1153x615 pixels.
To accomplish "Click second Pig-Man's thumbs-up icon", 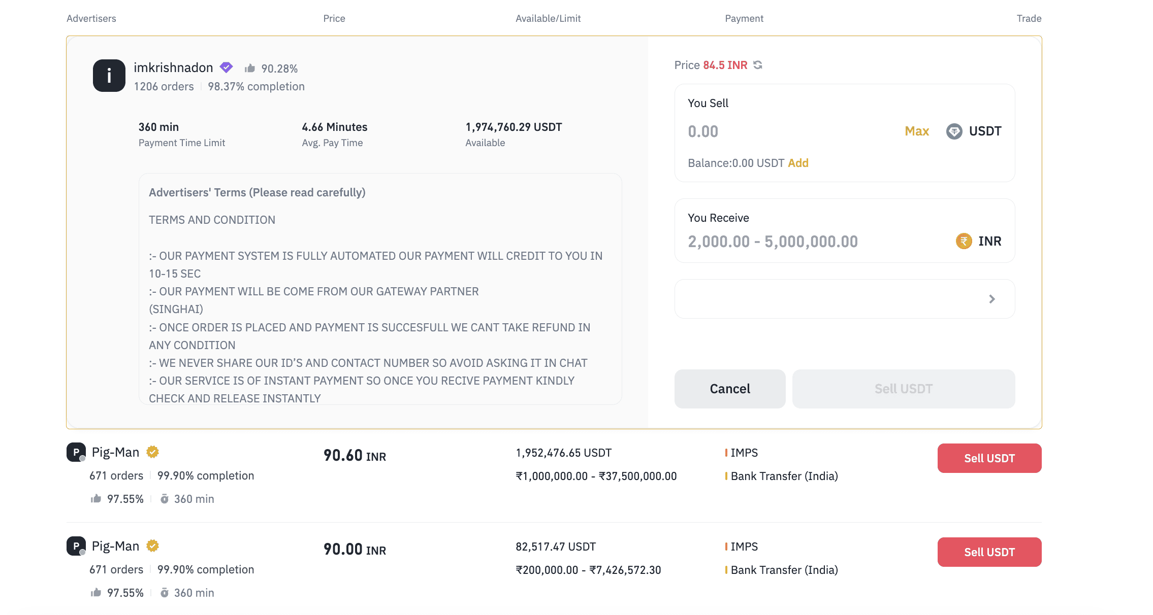I will (x=96, y=593).
